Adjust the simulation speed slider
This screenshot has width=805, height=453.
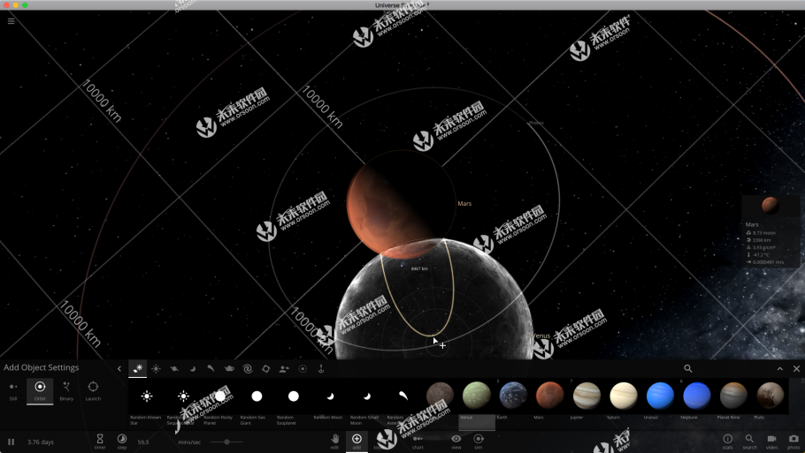pos(226,442)
